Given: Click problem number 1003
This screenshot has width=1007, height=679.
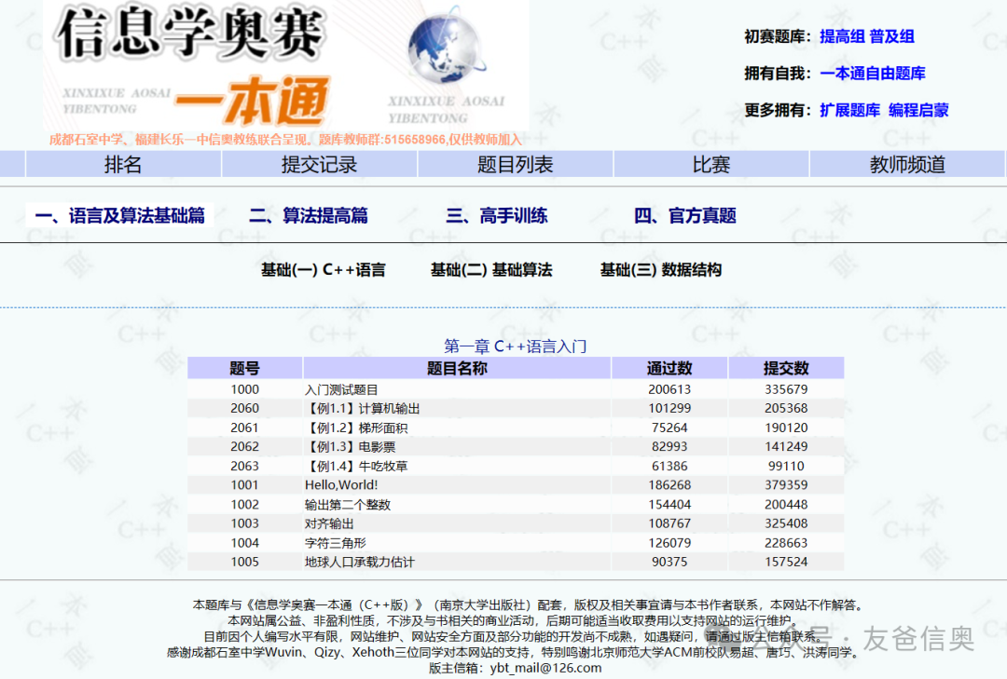Looking at the screenshot, I should [244, 523].
